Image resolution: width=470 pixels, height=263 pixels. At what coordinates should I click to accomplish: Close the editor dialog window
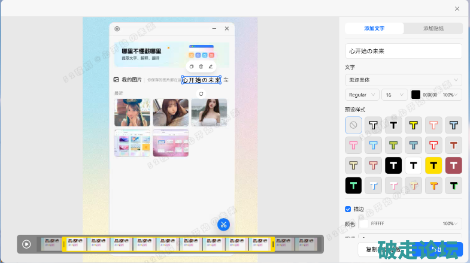pos(457,8)
